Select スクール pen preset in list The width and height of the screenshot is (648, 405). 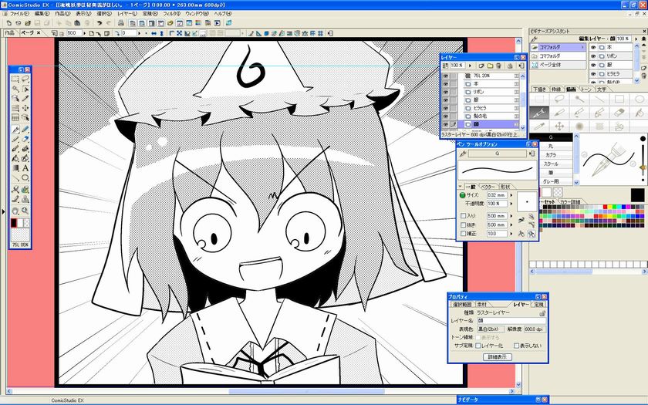point(551,164)
